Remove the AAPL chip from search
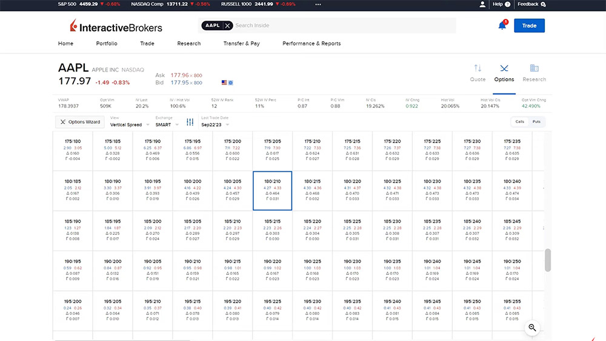606x341 pixels. point(227,25)
